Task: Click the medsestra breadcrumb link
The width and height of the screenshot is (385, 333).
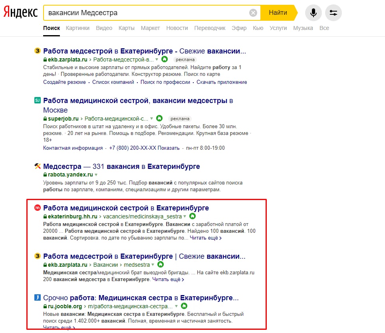Action: point(137,265)
